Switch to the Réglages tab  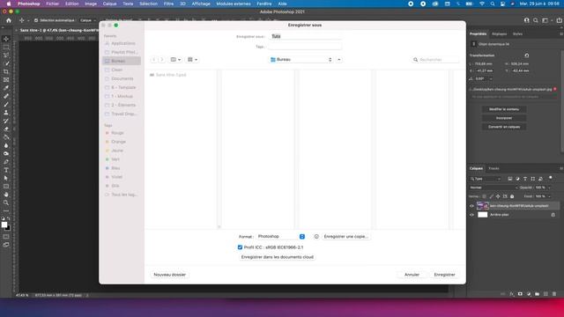point(500,33)
